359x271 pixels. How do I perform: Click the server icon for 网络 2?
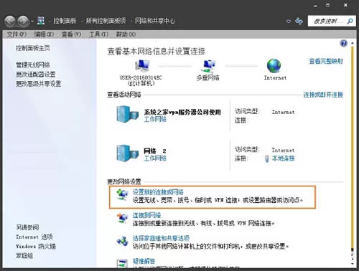point(127,153)
